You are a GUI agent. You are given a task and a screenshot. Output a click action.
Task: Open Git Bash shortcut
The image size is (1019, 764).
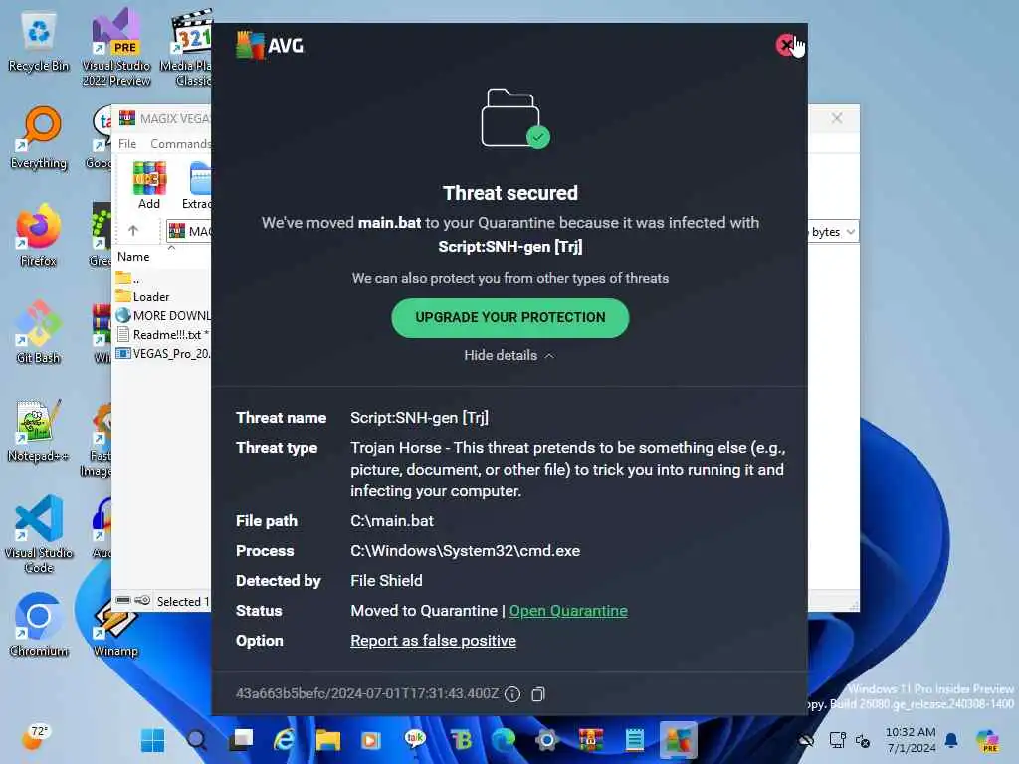tap(39, 332)
